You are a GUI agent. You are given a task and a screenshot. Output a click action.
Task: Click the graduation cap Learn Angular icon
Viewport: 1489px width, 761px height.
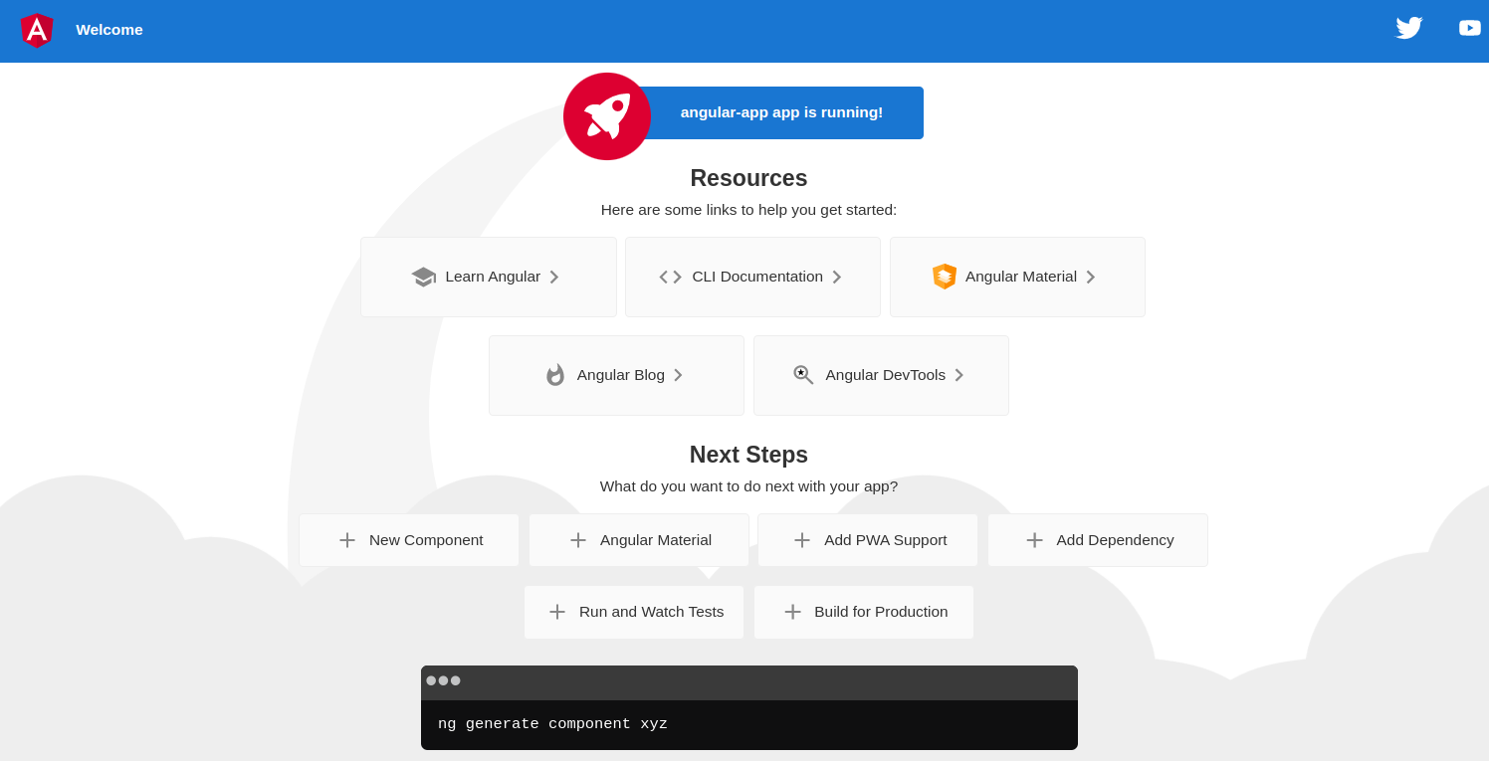pos(424,277)
